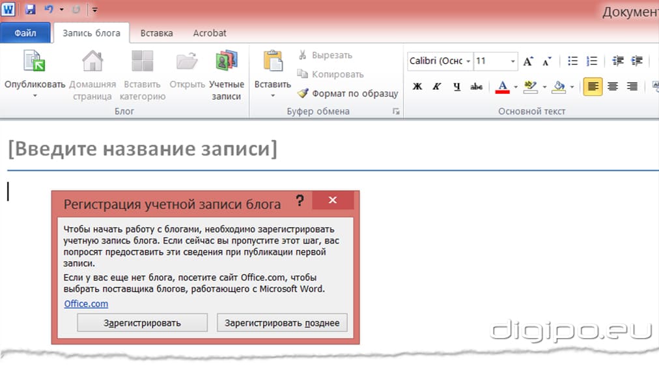Apply text highlight color
This screenshot has height=368, width=659.
click(x=531, y=87)
